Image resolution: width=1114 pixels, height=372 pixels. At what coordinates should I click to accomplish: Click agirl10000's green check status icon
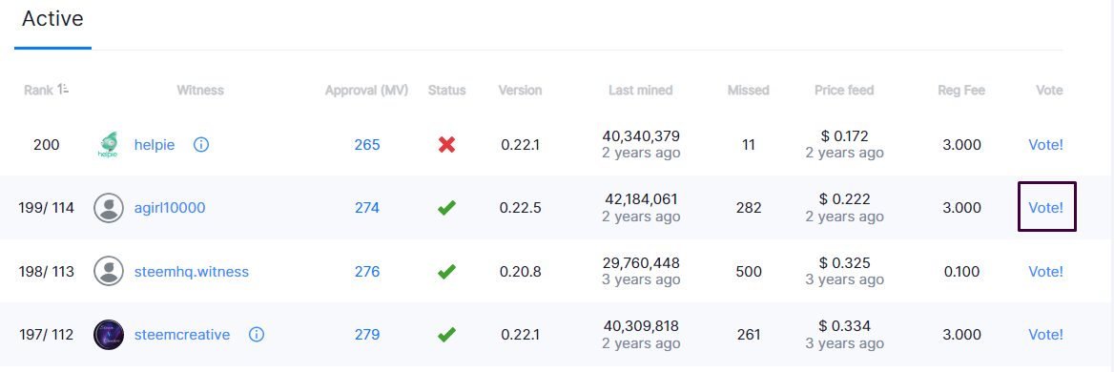coord(447,208)
